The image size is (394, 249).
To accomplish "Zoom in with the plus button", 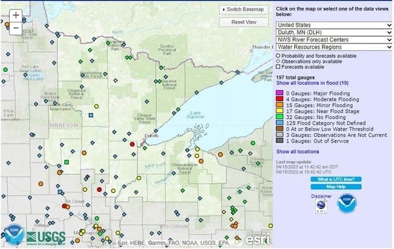I will pos(16,15).
